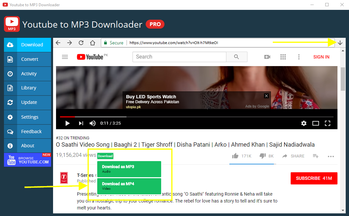
Task: Open the utopia.pk ad link
Action: pyautogui.click(x=133, y=107)
